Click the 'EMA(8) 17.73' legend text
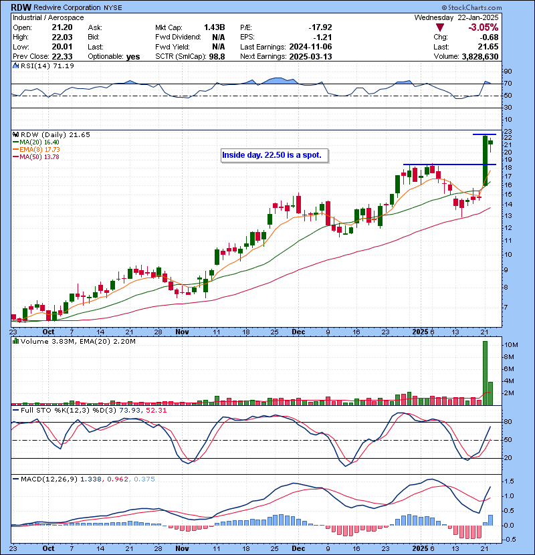535x555 pixels. coord(39,149)
